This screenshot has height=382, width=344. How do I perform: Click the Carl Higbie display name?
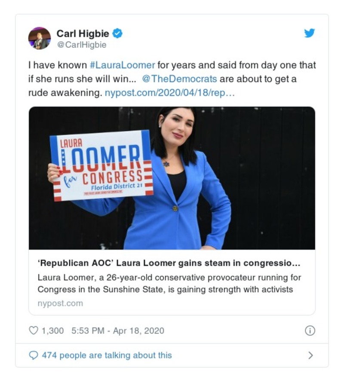point(83,34)
